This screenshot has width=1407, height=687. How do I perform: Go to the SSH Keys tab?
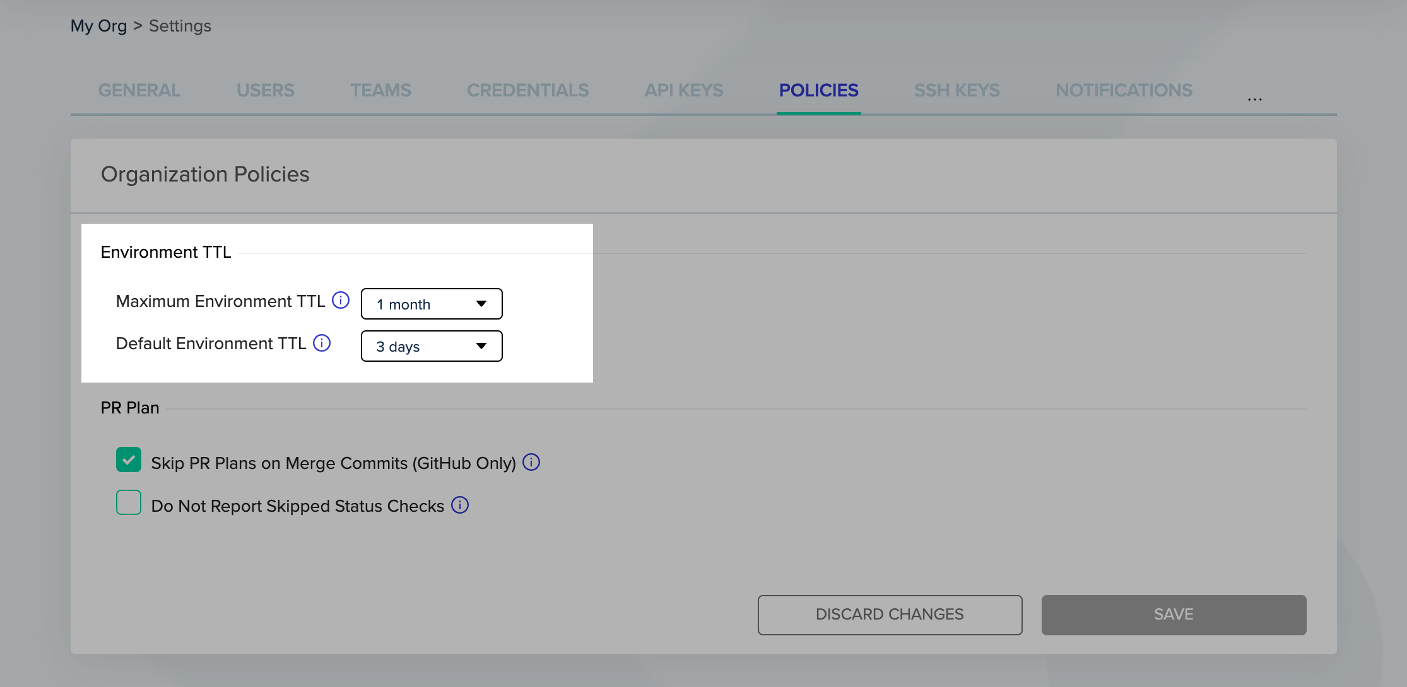click(x=957, y=91)
